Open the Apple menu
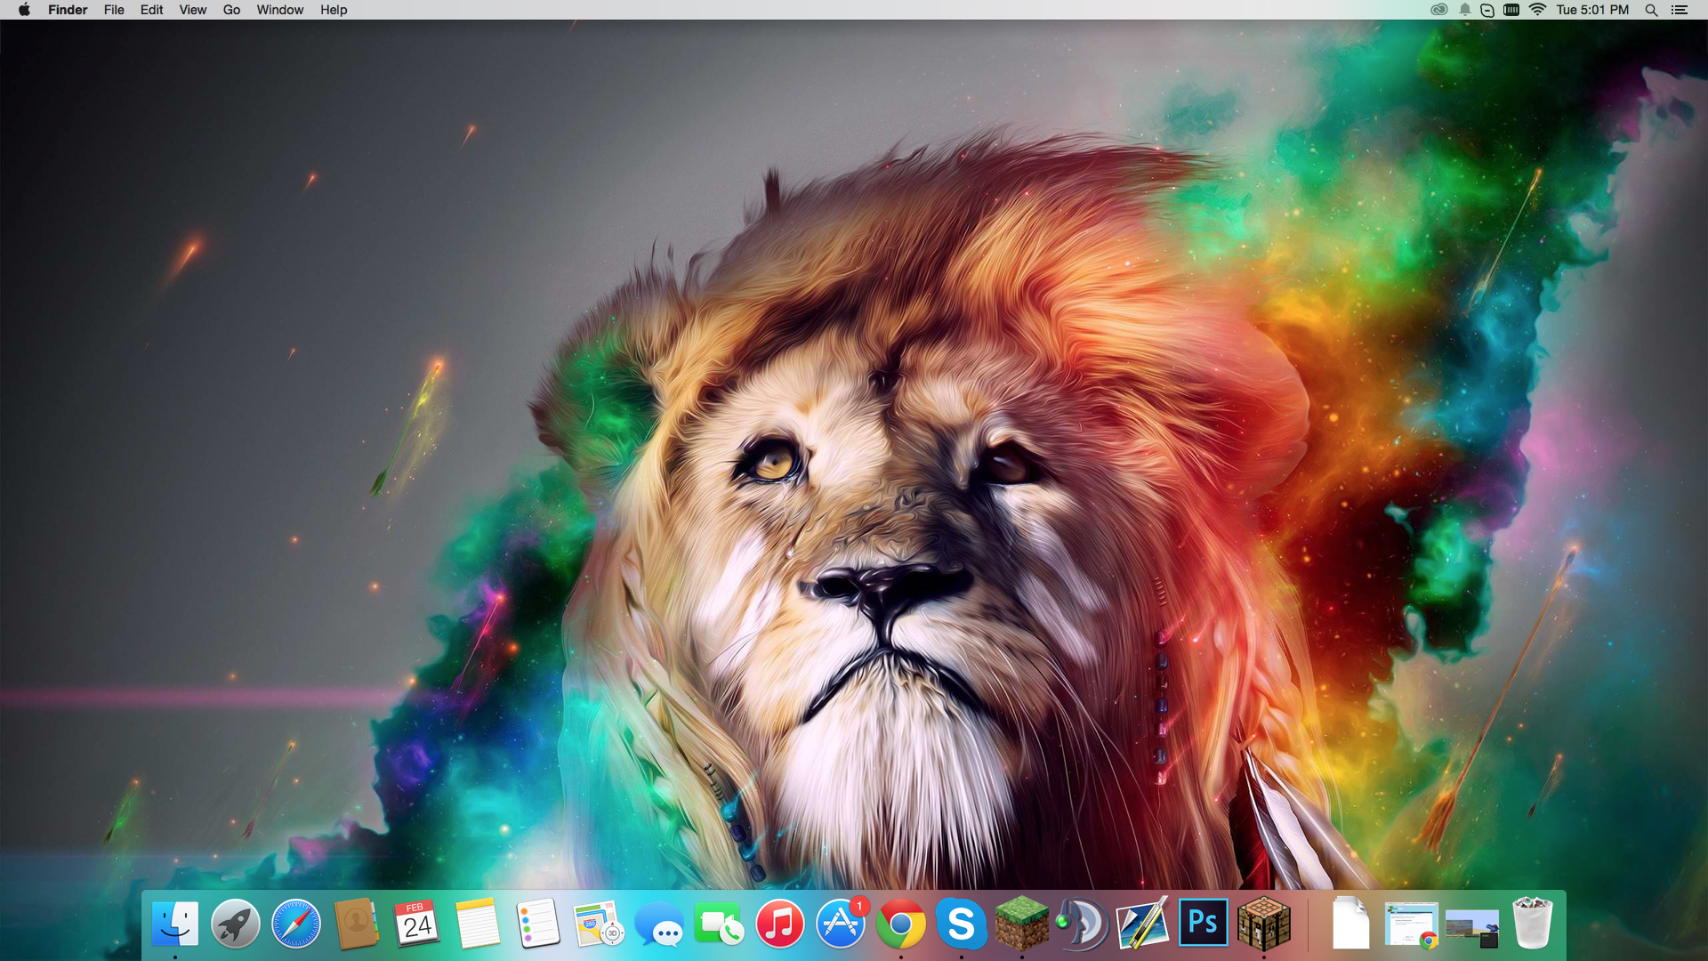Viewport: 1708px width, 961px height. click(24, 10)
